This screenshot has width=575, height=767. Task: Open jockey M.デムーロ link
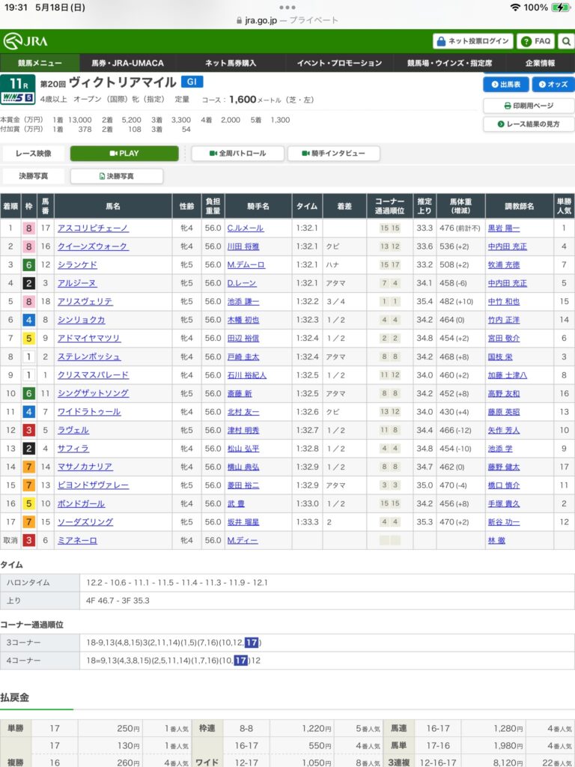(246, 264)
